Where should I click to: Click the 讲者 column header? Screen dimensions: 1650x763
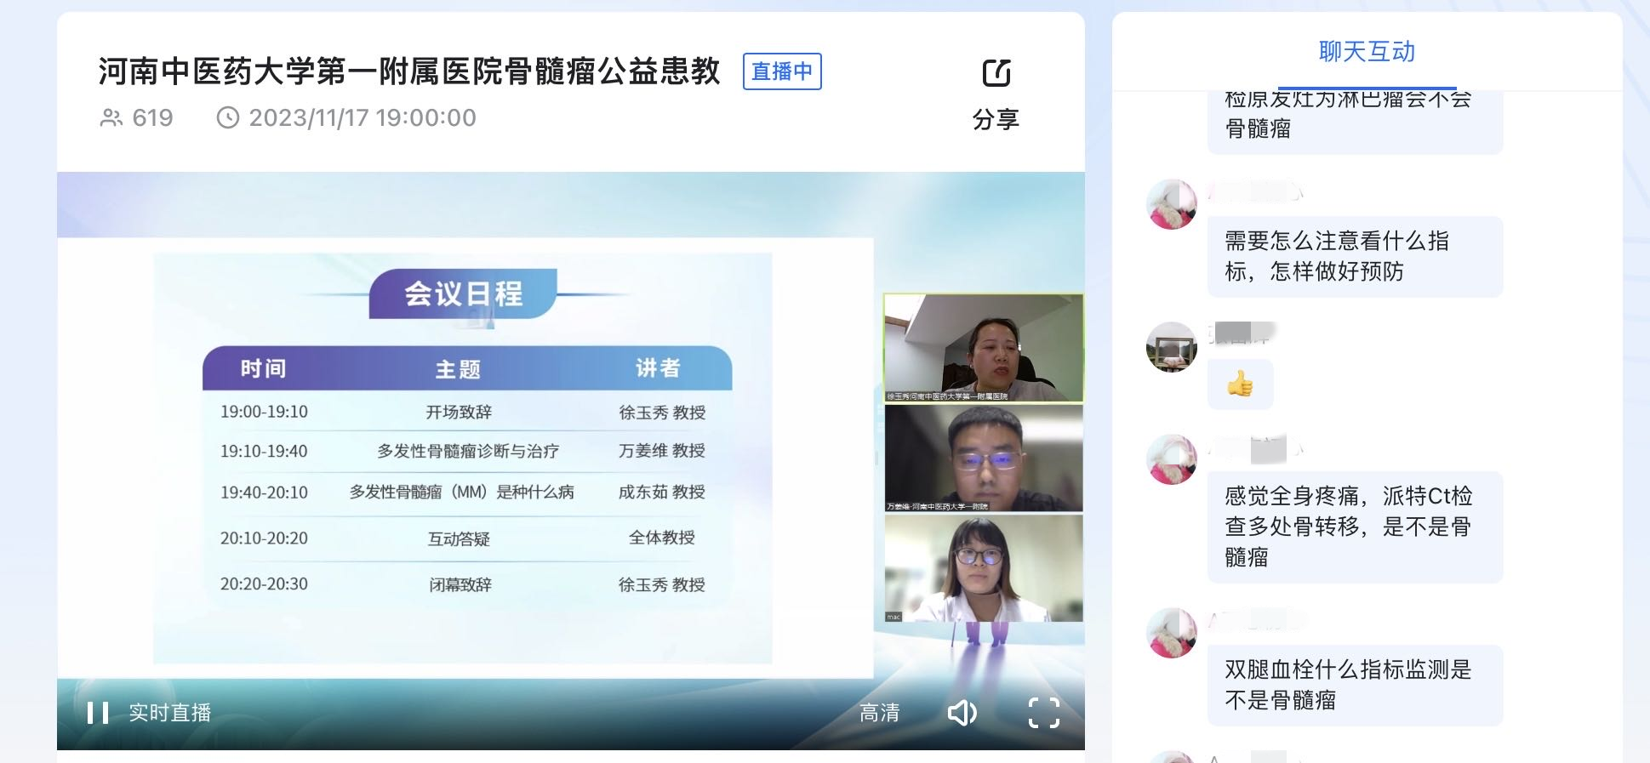tap(658, 368)
